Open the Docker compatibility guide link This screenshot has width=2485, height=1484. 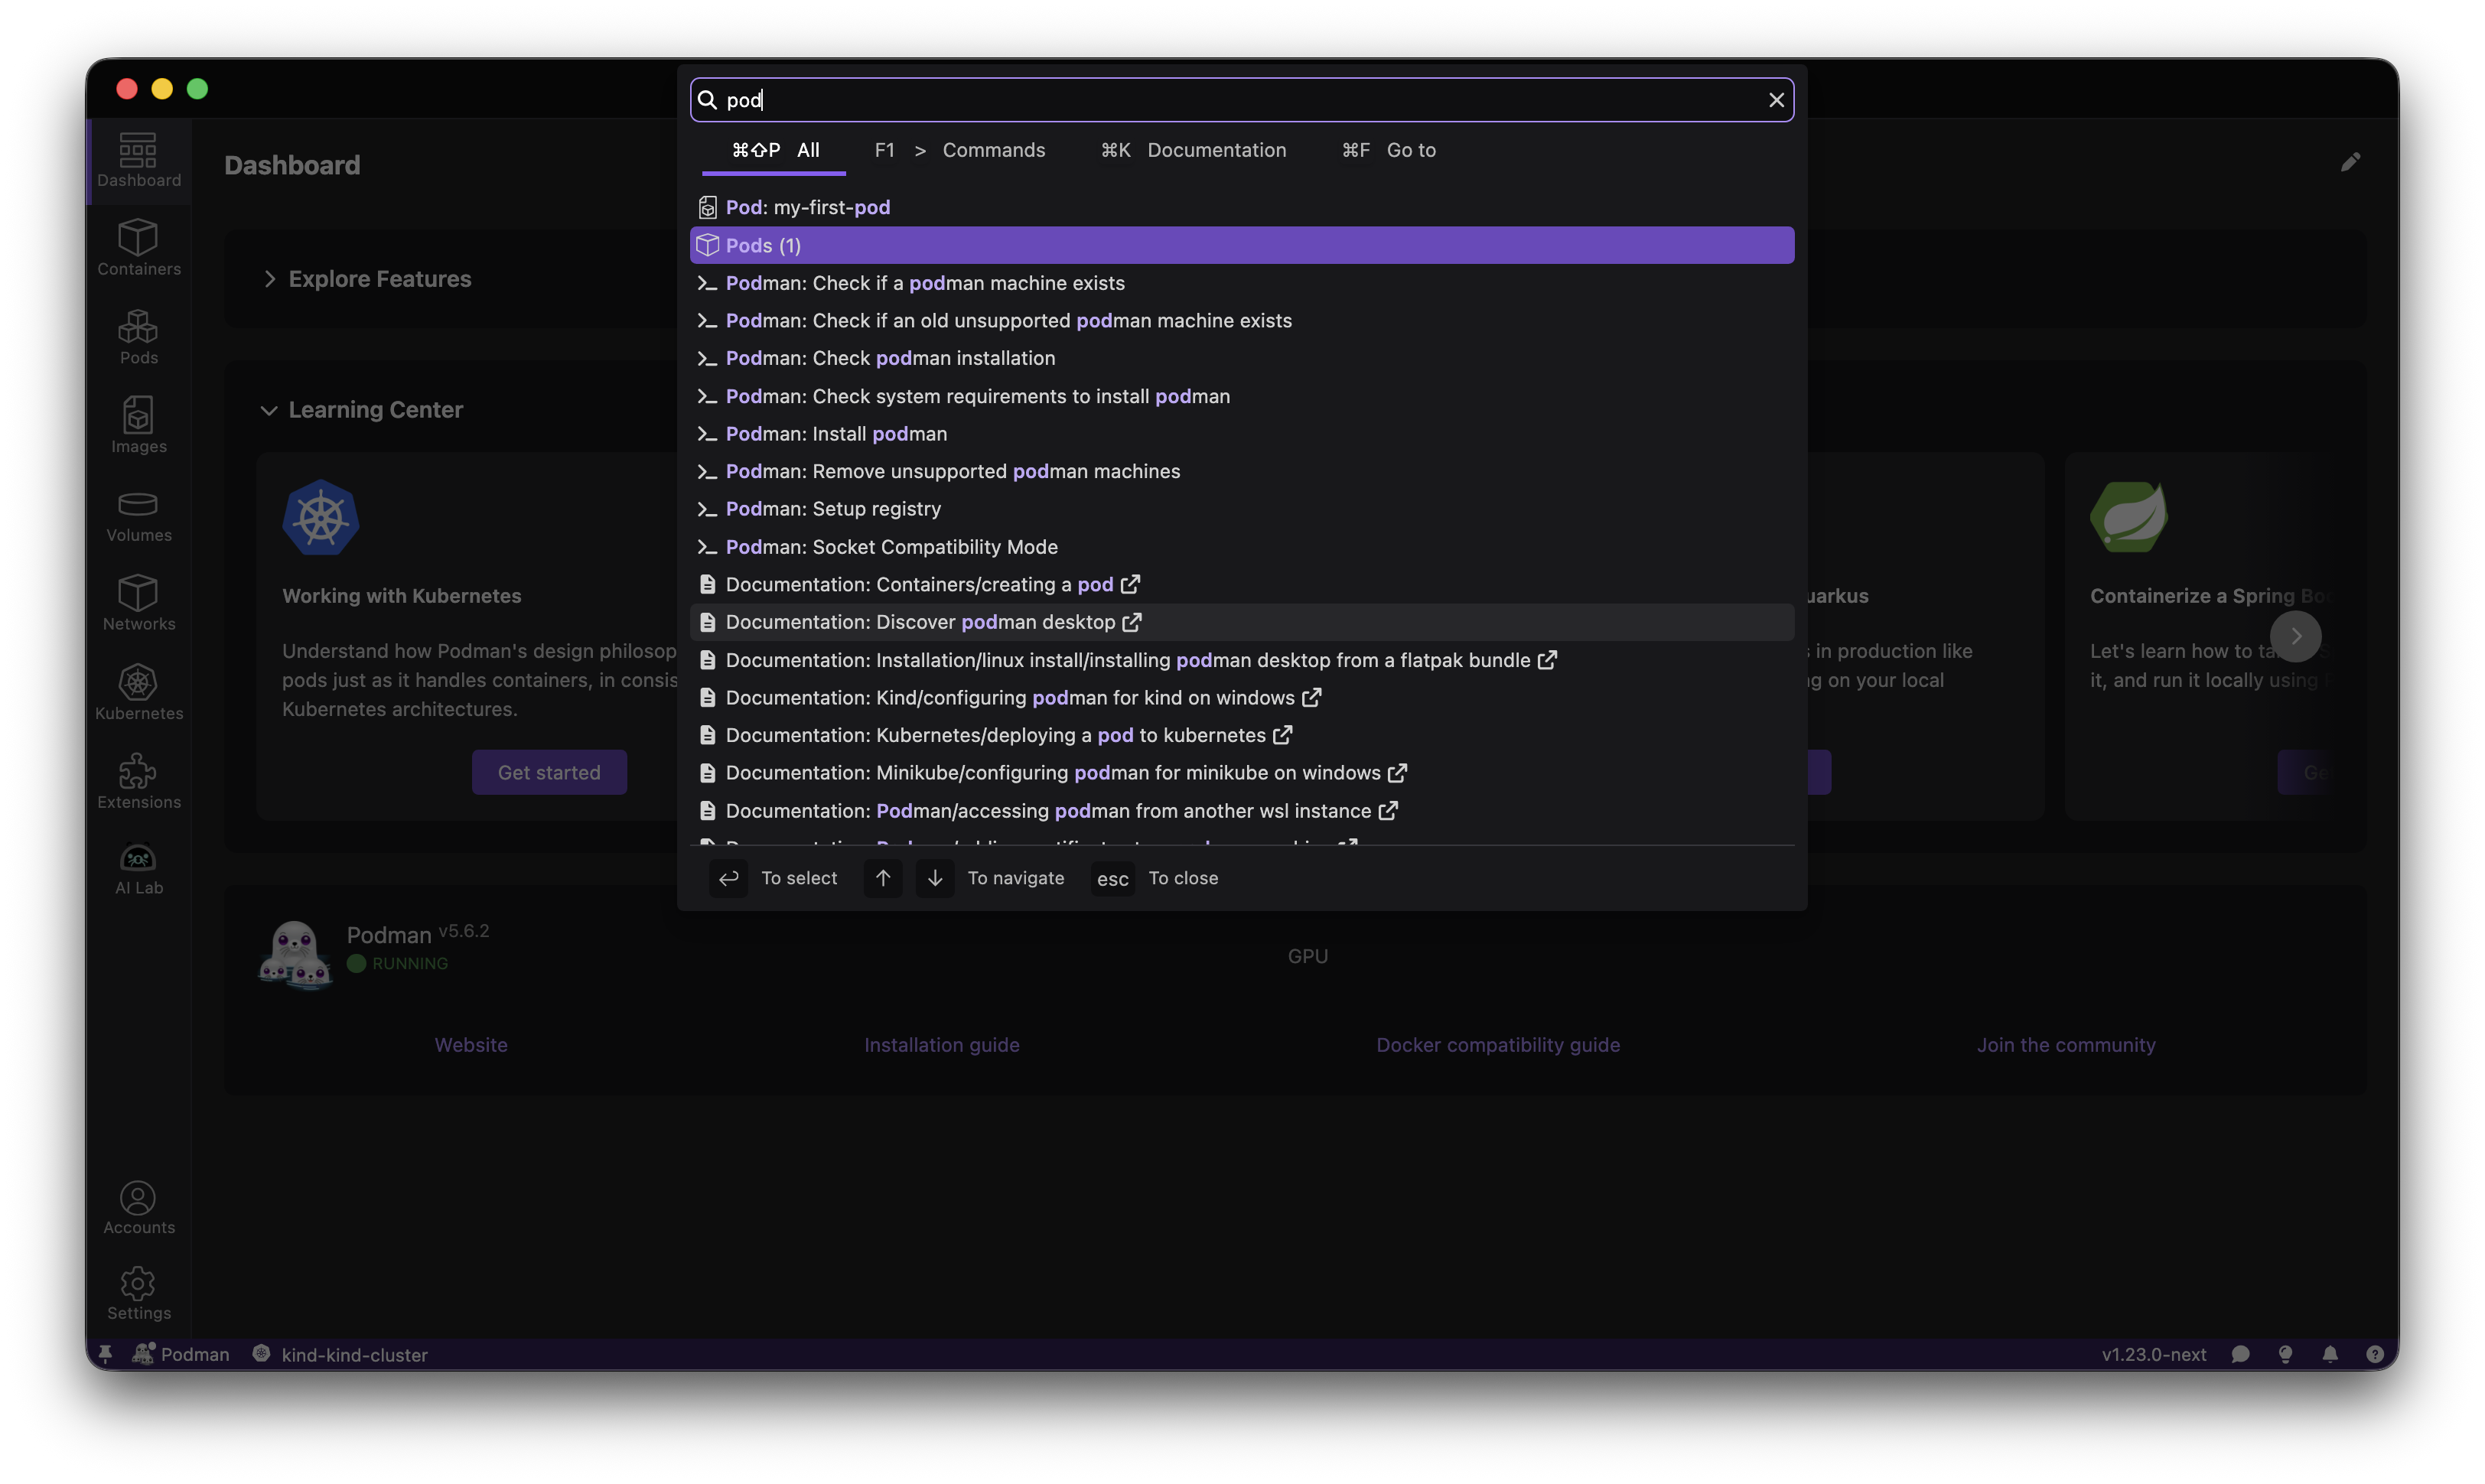pyautogui.click(x=1498, y=1044)
